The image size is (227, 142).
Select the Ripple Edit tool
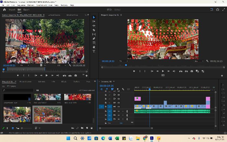tap(94, 26)
